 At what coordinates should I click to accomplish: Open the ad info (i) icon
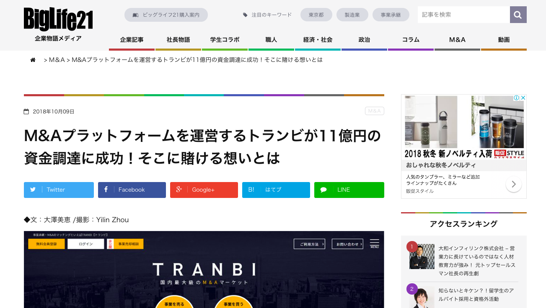coord(517,98)
